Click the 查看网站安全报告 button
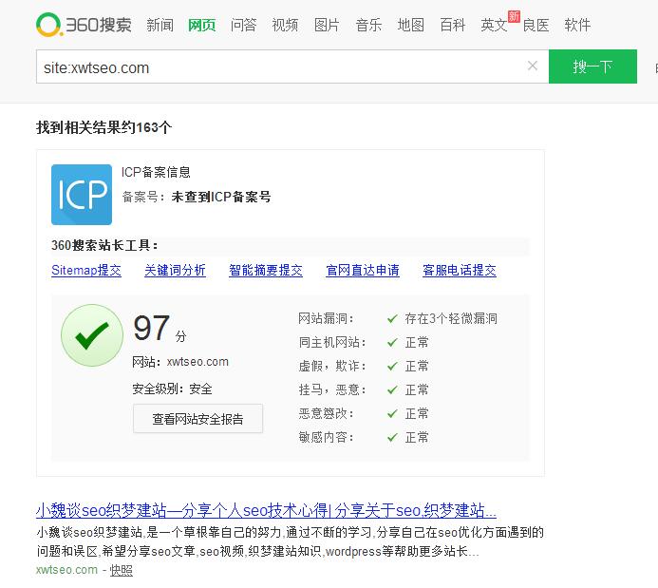Image resolution: width=658 pixels, height=588 pixels. point(198,419)
